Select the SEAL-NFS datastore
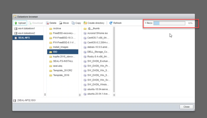 coord(28,38)
